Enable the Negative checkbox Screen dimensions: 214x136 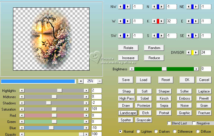[194, 123]
